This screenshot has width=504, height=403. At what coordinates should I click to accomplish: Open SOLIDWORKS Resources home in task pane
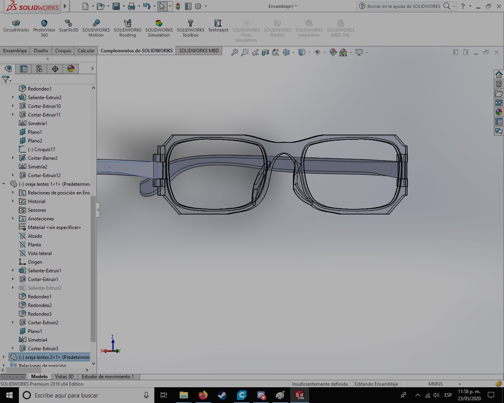[499, 75]
